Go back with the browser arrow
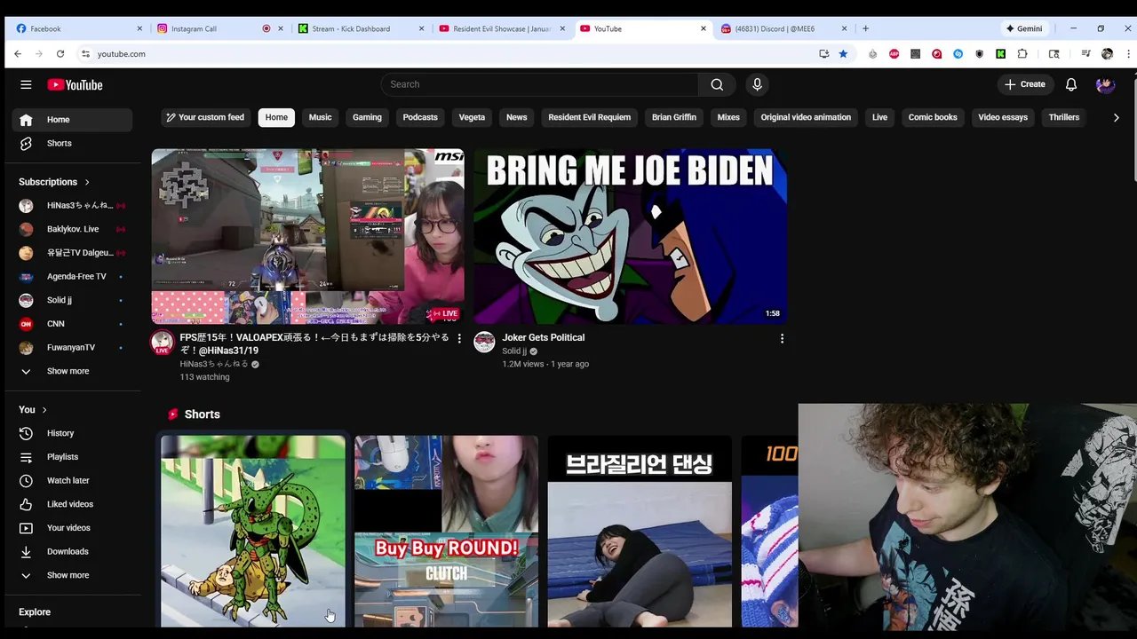 18,54
